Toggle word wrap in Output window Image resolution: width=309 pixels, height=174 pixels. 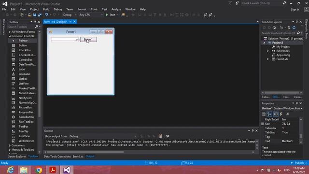(x=168, y=136)
